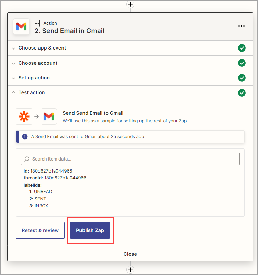Click the sent 25 seconds ago message
The image size is (258, 275).
pos(88,136)
